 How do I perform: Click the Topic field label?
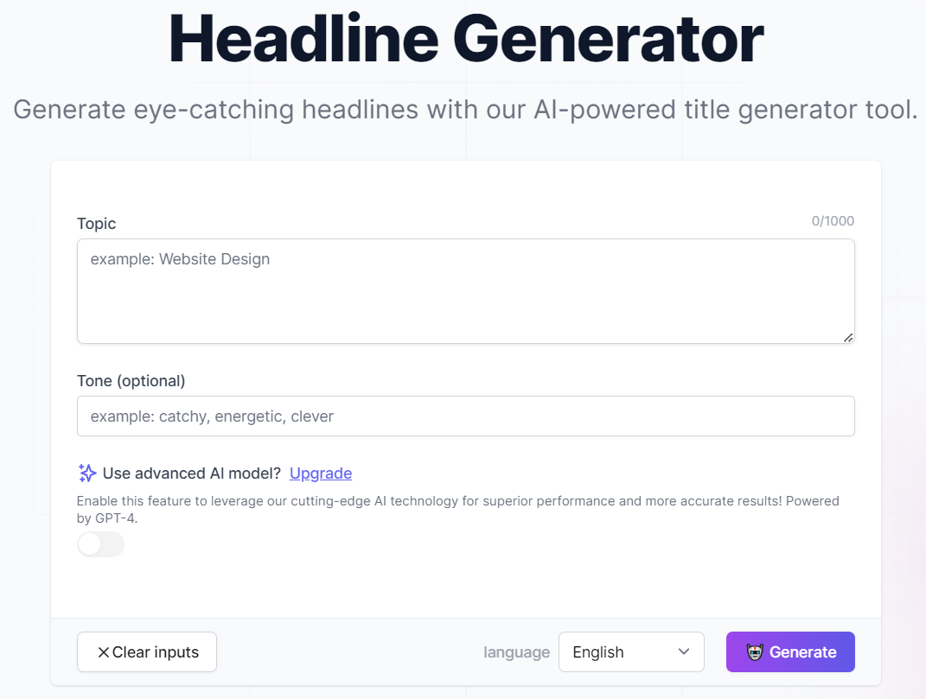pyautogui.click(x=96, y=224)
